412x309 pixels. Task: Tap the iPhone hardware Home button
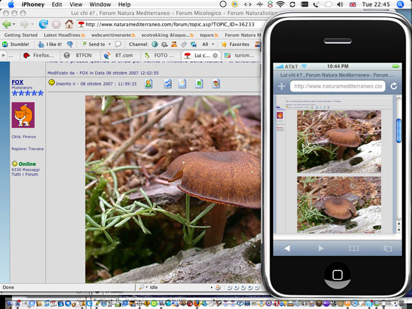click(337, 276)
